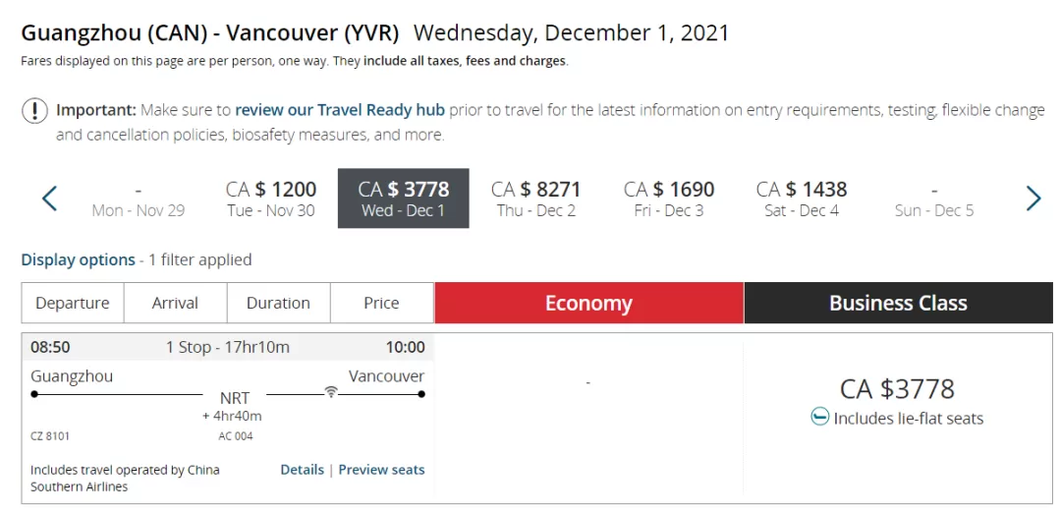Click the Important alert exclamation icon
Image resolution: width=1061 pixels, height=514 pixels.
coord(34,110)
